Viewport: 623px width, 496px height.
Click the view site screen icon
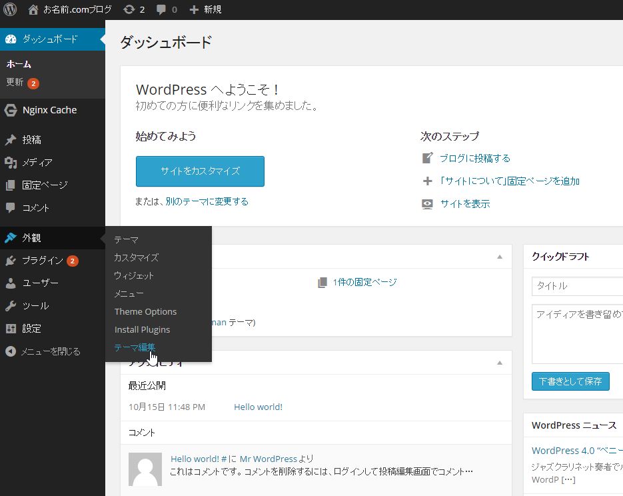[427, 204]
